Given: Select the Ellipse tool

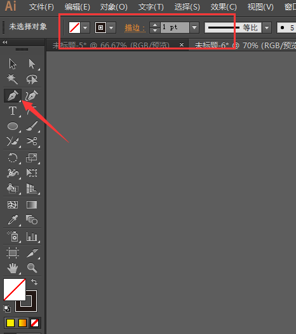Looking at the screenshot, I should pyautogui.click(x=13, y=126).
